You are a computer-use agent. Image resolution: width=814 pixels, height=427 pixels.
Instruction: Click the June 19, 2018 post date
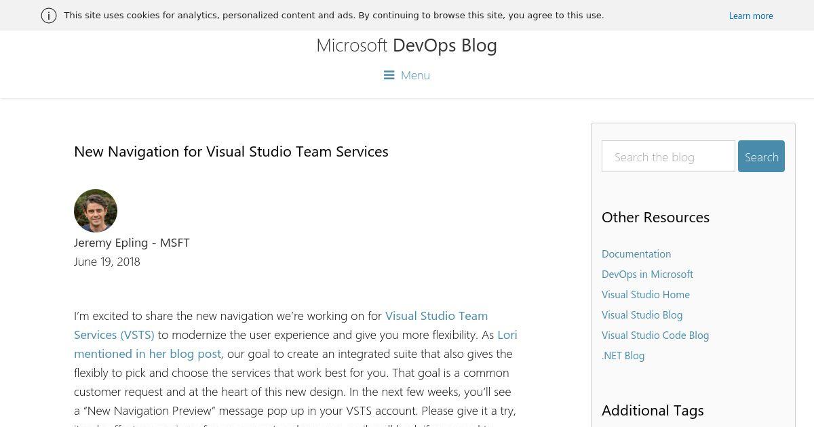(x=107, y=262)
